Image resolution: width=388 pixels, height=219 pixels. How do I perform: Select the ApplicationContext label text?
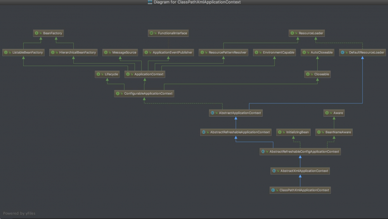coord(149,74)
